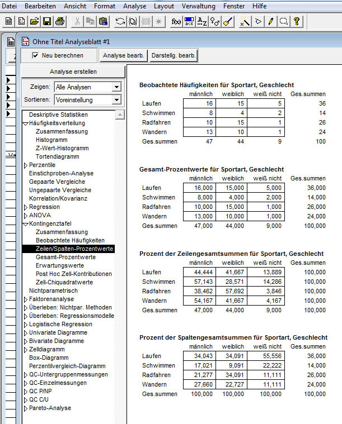Expand the Faktorenanalyse tree node

point(26,299)
